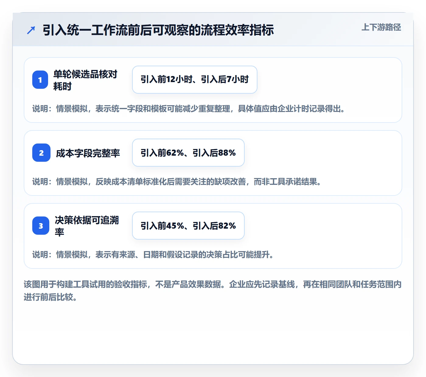This screenshot has width=426, height=377.
Task: Select the title 引入统一工作流前后可观察的流程效率指标
Action: [x=158, y=30]
